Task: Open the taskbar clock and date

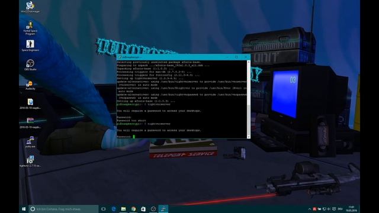Action: pos(351,209)
